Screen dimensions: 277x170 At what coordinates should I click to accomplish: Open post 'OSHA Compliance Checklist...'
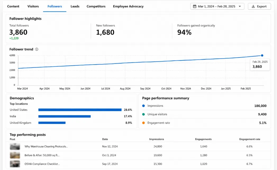(42, 164)
